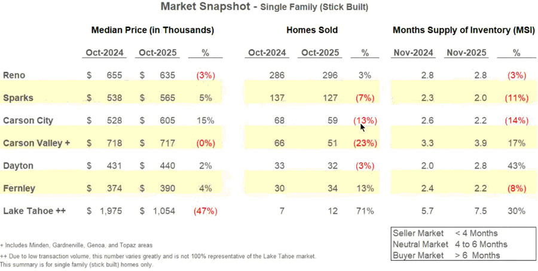Screen dimensions: 538x271
Task: Click the Median Price (in Thousands) heading
Action: click(x=152, y=30)
